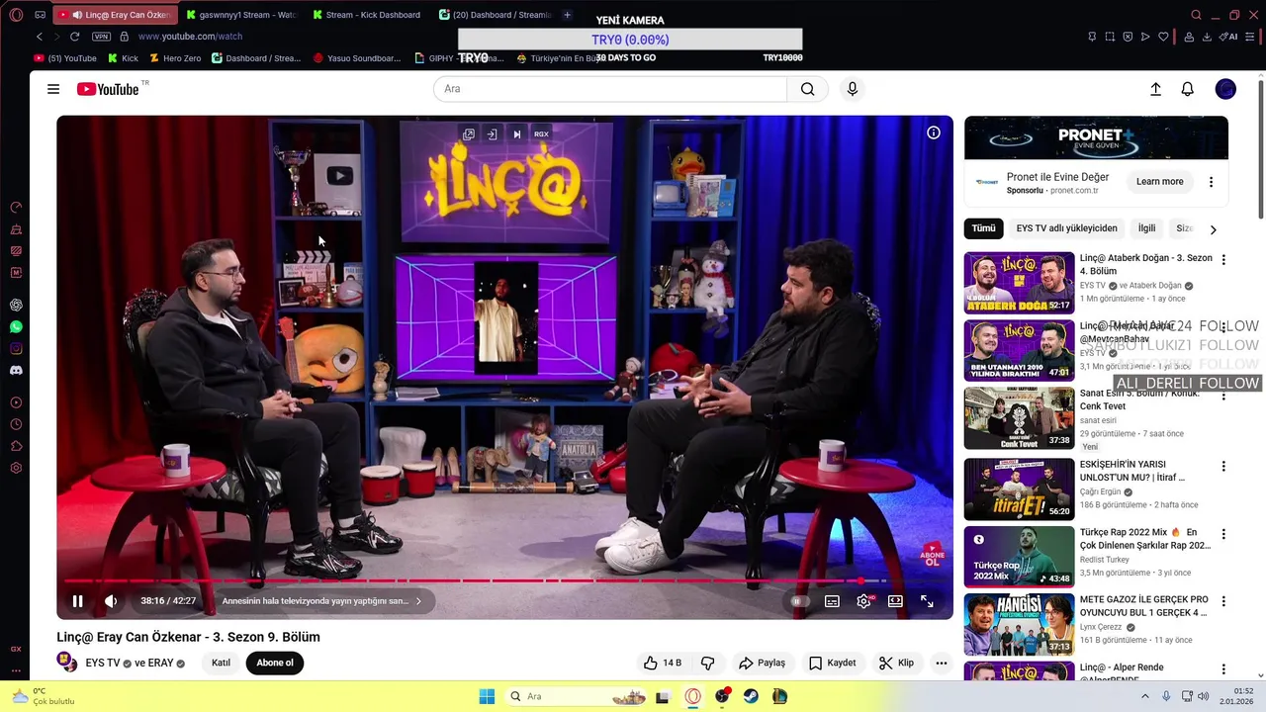The width and height of the screenshot is (1266, 712).
Task: Save the video with Kaydet
Action: 832,663
